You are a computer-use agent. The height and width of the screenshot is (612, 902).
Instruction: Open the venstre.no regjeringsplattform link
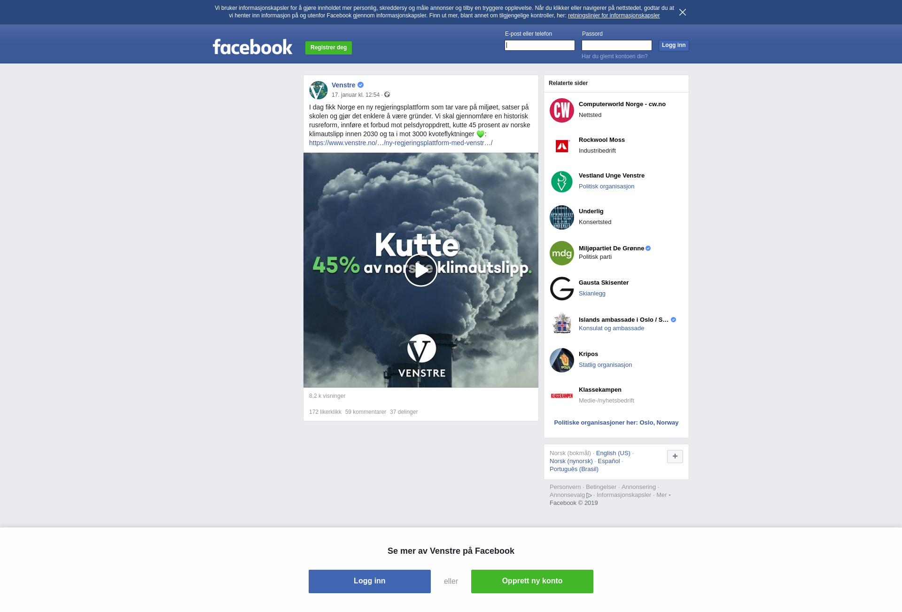click(x=401, y=143)
